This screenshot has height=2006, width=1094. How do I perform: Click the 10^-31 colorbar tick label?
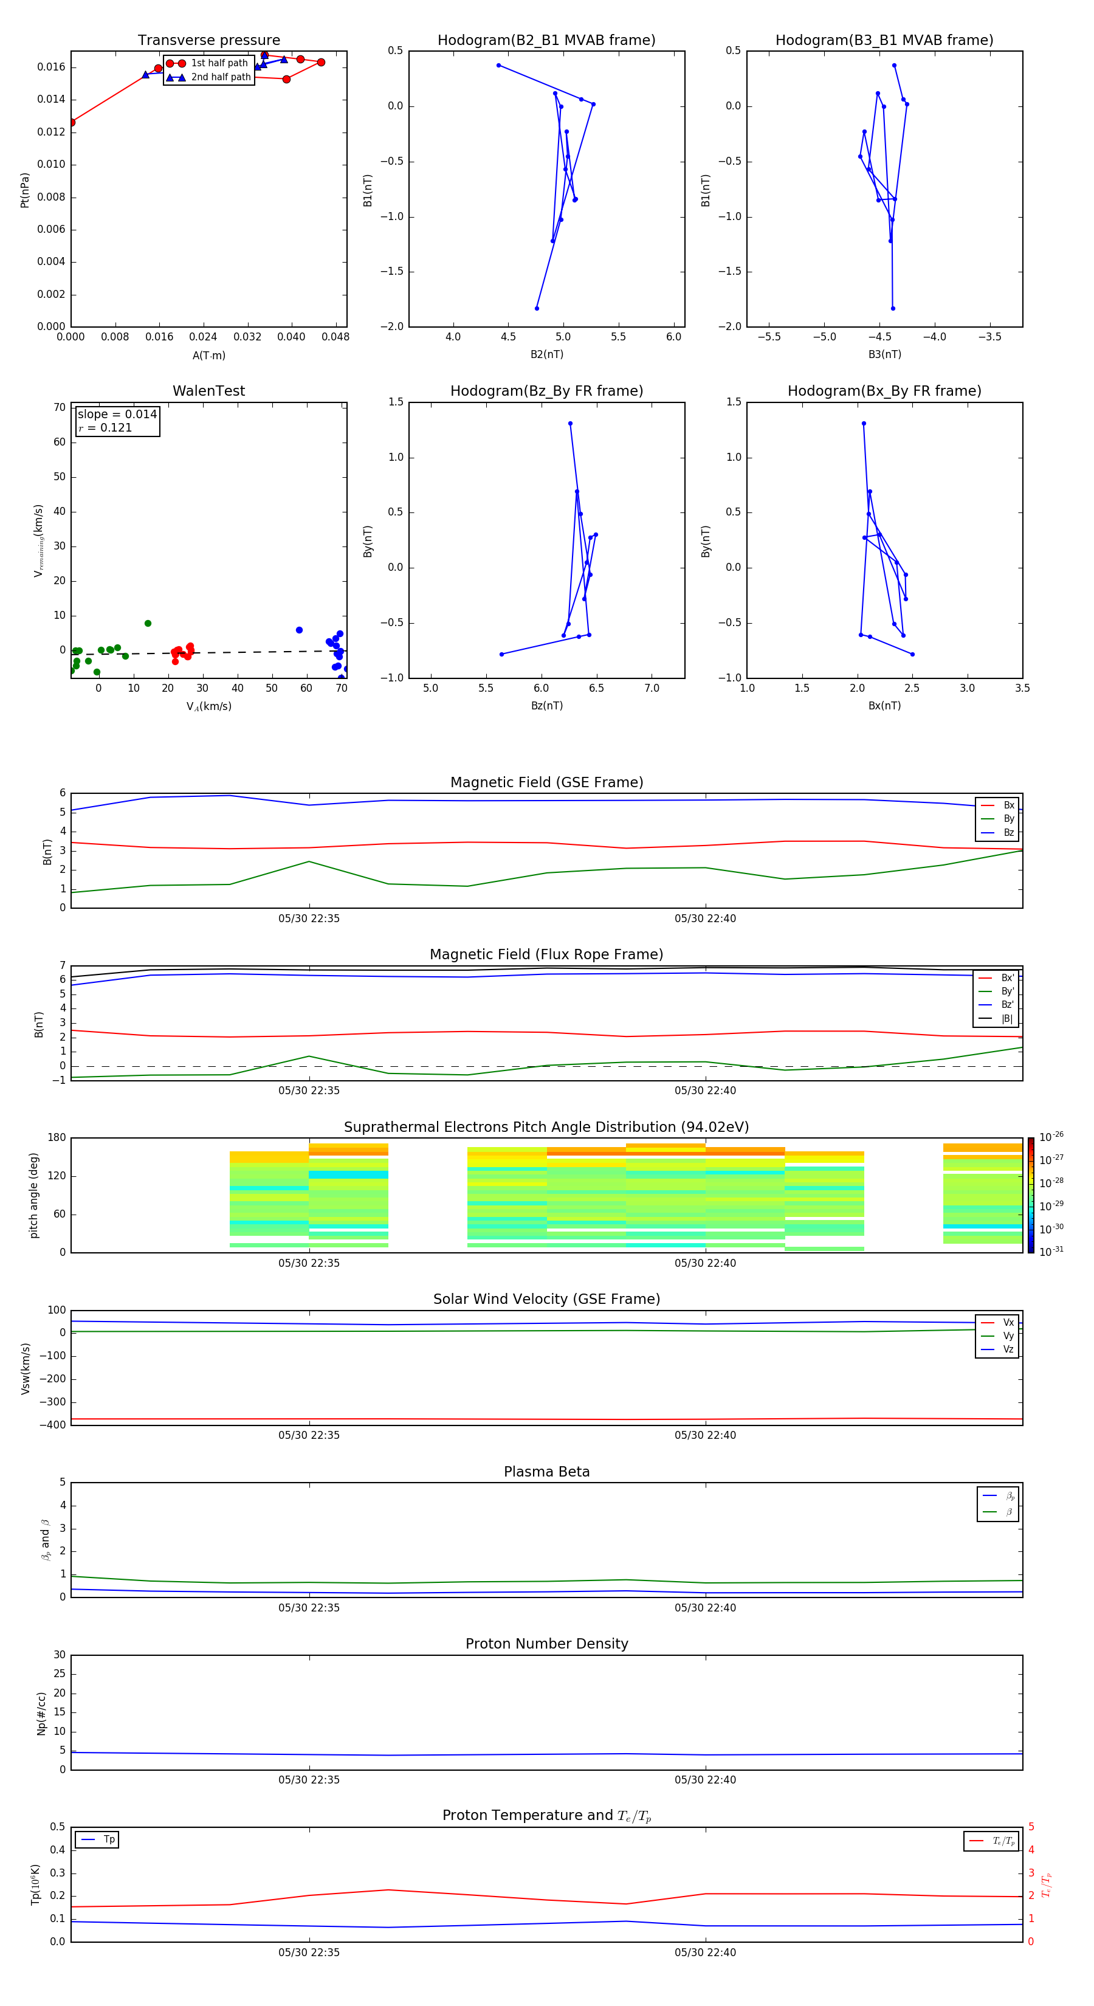point(1051,1252)
